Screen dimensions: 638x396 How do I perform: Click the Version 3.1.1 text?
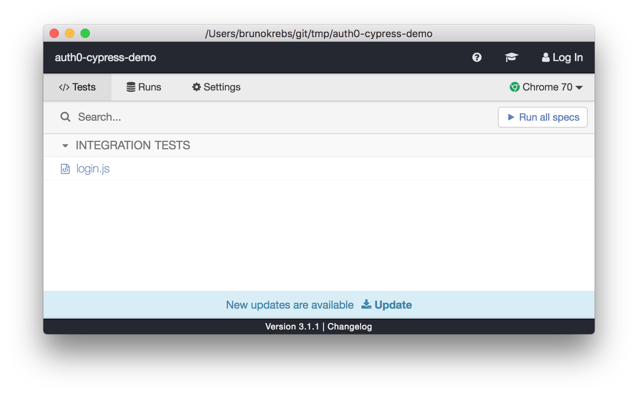pyautogui.click(x=292, y=326)
